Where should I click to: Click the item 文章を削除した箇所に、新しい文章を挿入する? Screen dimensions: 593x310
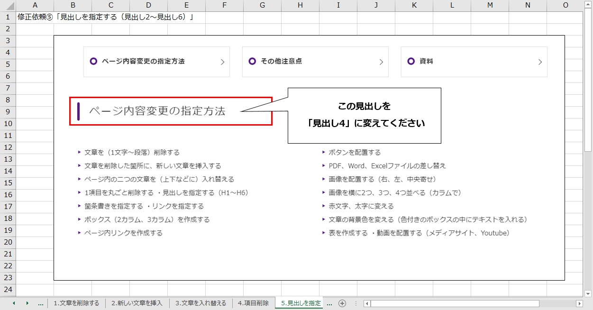[153, 166]
